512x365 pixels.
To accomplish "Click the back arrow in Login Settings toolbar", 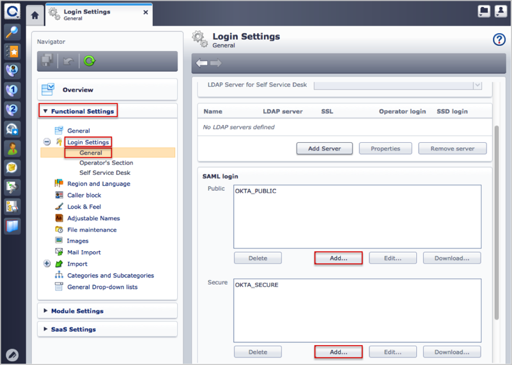I will point(202,63).
